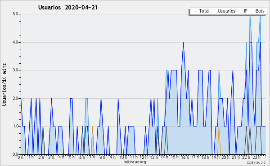Screen dimensions: 270x166
Task: Click the '21 h' x-axis tick label
Action: coord(236,157)
